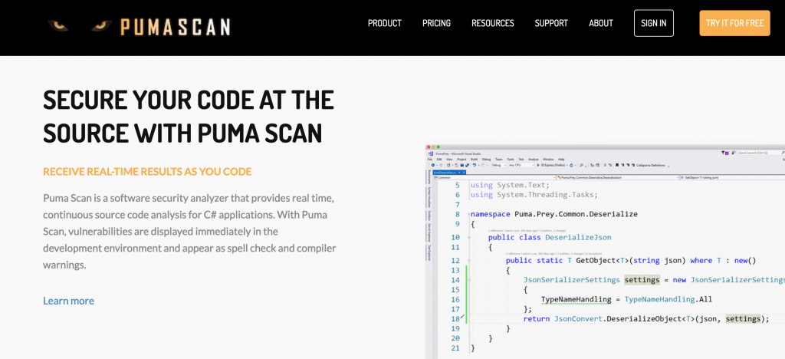Click the Quick Launch search field

tap(761, 153)
